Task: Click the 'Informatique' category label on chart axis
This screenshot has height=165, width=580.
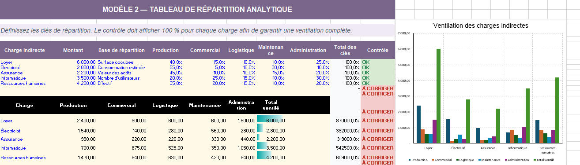Action: (518, 148)
